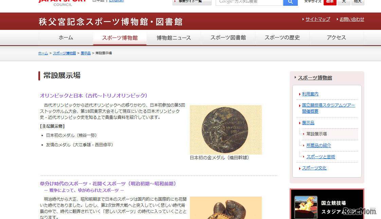Click the Google search magnifier icon
The height and width of the screenshot is (219, 381).
point(290,2)
